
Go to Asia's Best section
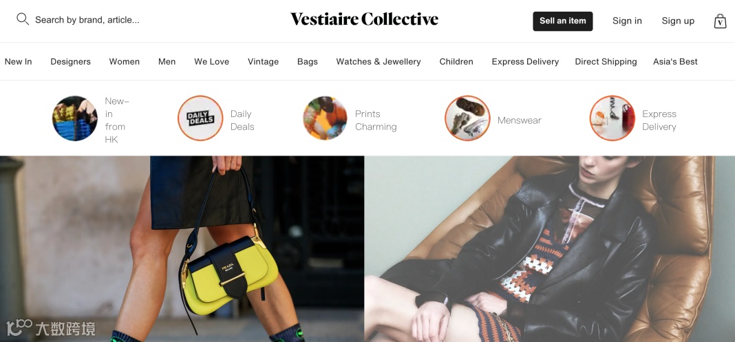[675, 61]
